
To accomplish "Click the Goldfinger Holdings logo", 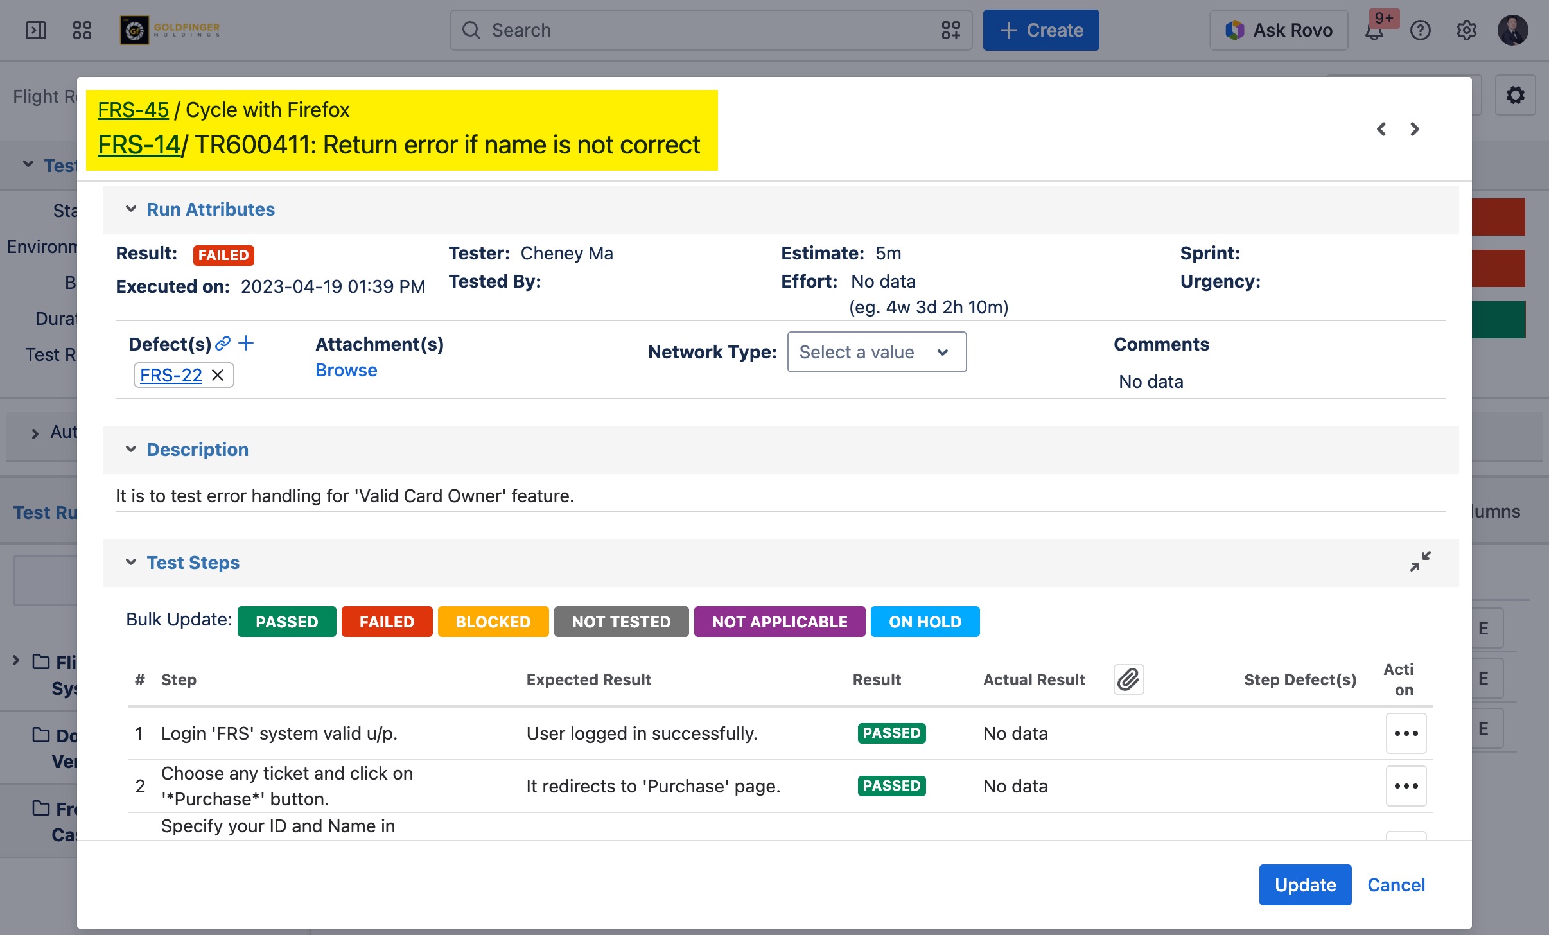I will point(171,30).
